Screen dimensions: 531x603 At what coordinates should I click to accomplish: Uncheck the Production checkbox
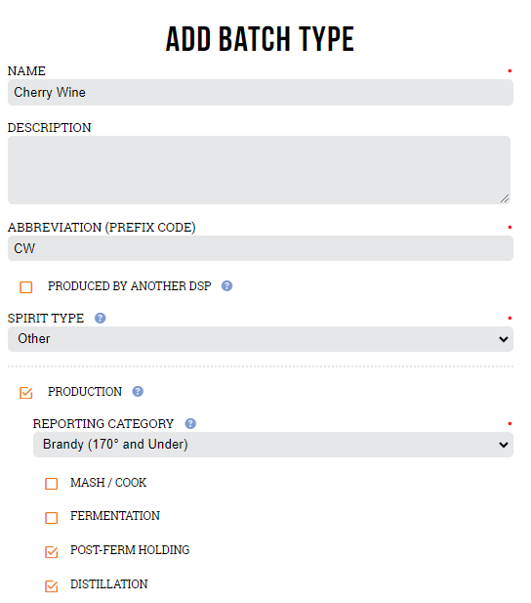point(26,393)
